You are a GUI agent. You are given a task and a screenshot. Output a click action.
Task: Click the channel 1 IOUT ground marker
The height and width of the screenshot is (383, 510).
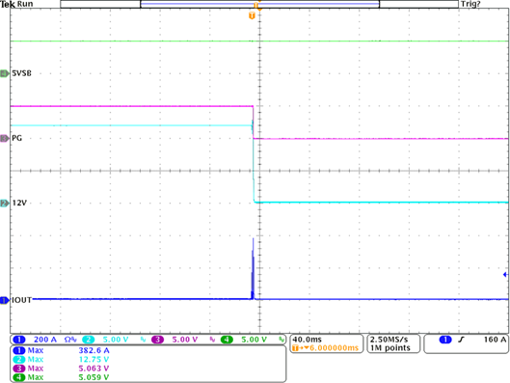pyautogui.click(x=5, y=300)
